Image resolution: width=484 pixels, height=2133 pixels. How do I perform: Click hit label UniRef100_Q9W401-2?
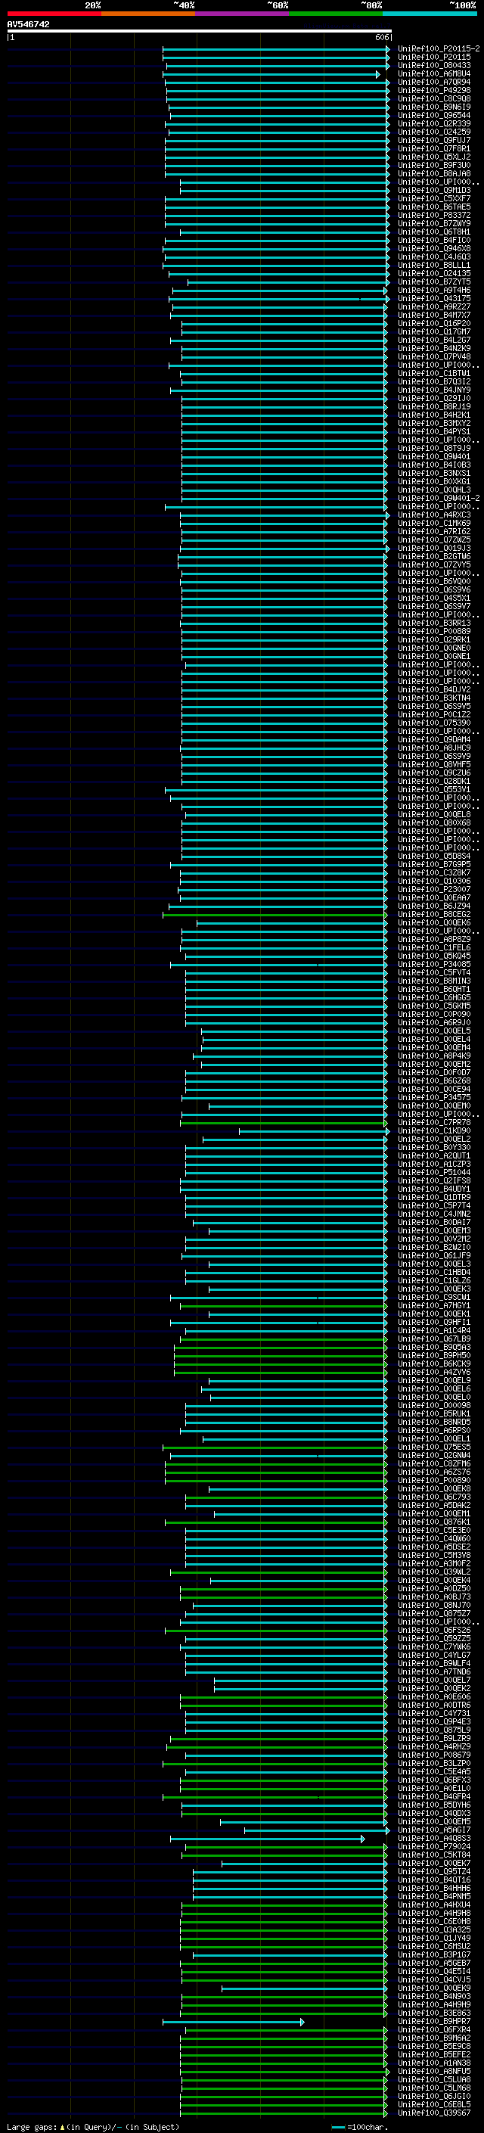pos(439,499)
